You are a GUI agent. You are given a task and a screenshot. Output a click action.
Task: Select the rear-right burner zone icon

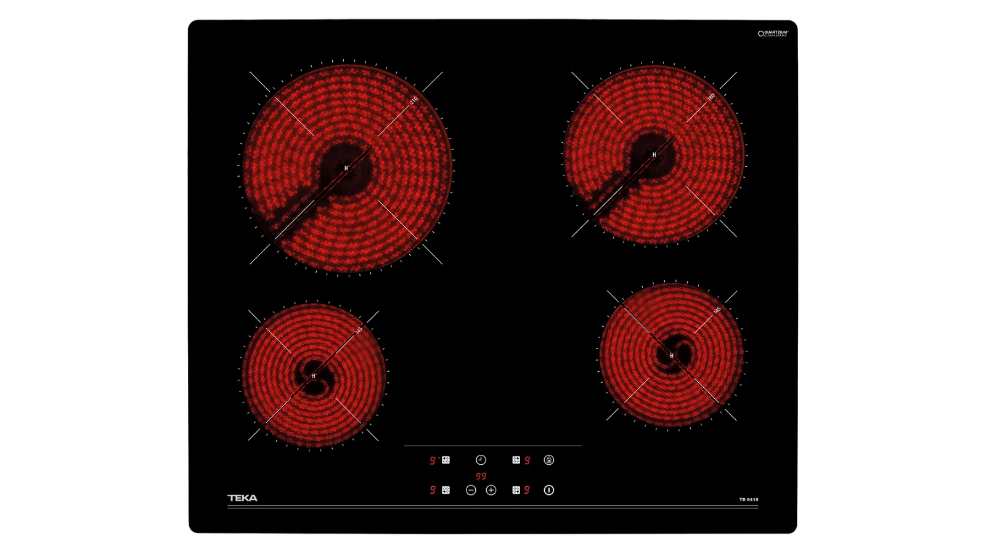516,460
